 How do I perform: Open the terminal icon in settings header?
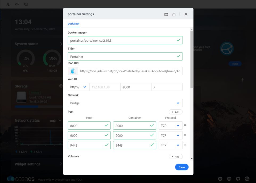166,14
